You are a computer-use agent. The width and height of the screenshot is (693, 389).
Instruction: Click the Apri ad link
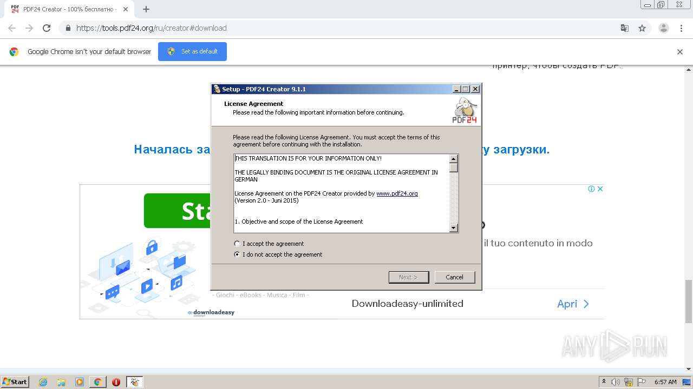click(x=573, y=304)
